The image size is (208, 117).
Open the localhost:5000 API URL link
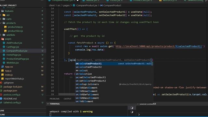(x=159, y=46)
